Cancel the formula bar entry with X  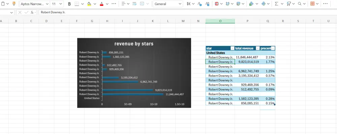click(x=20, y=12)
